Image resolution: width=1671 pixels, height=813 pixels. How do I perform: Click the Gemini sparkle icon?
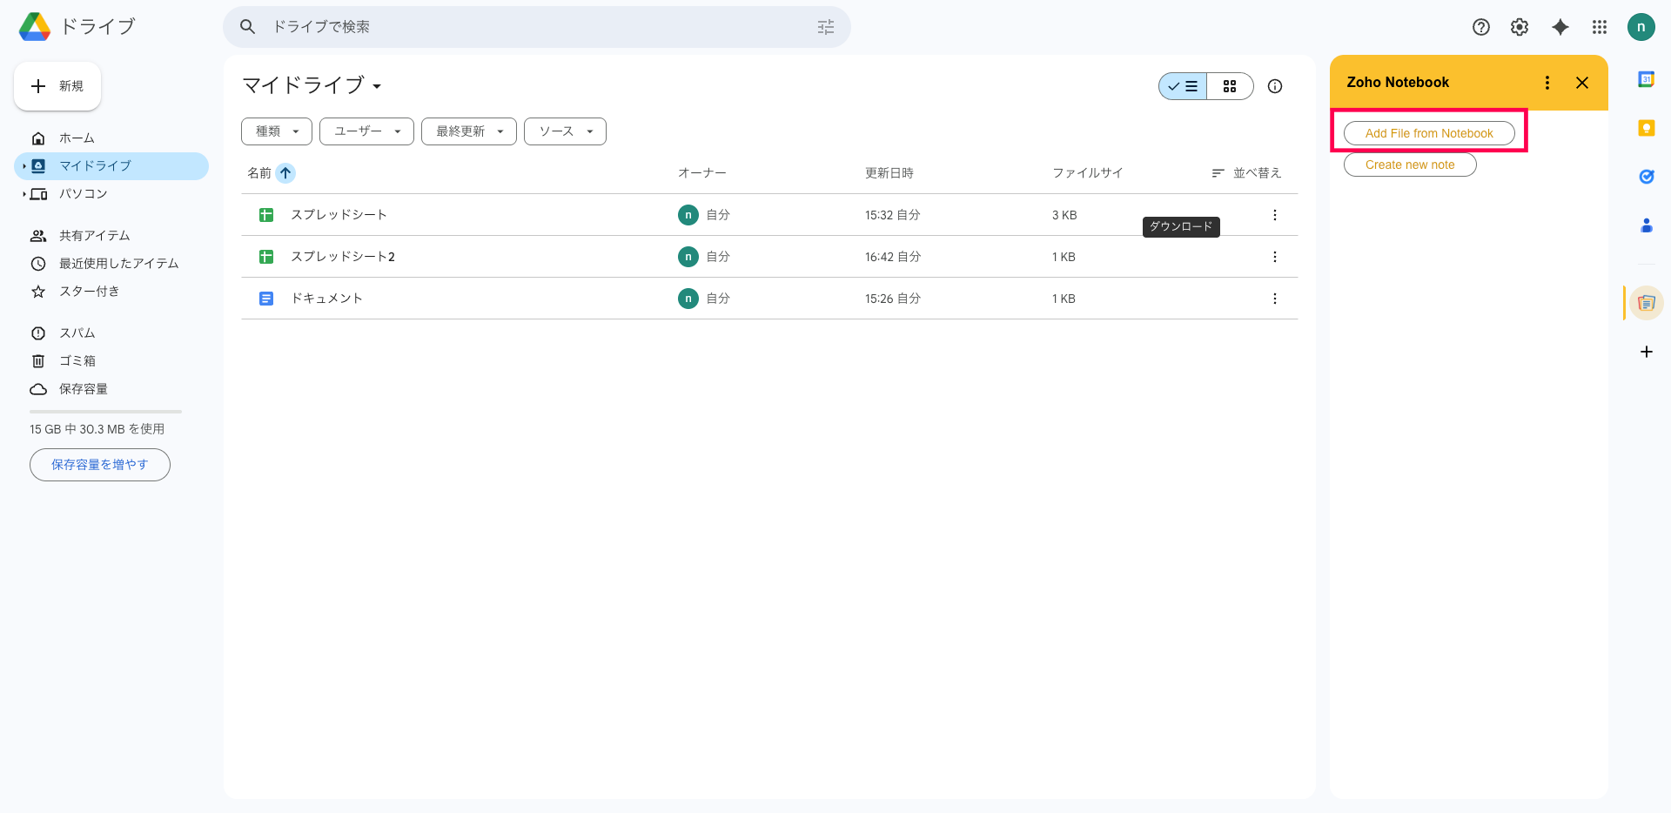click(x=1560, y=27)
